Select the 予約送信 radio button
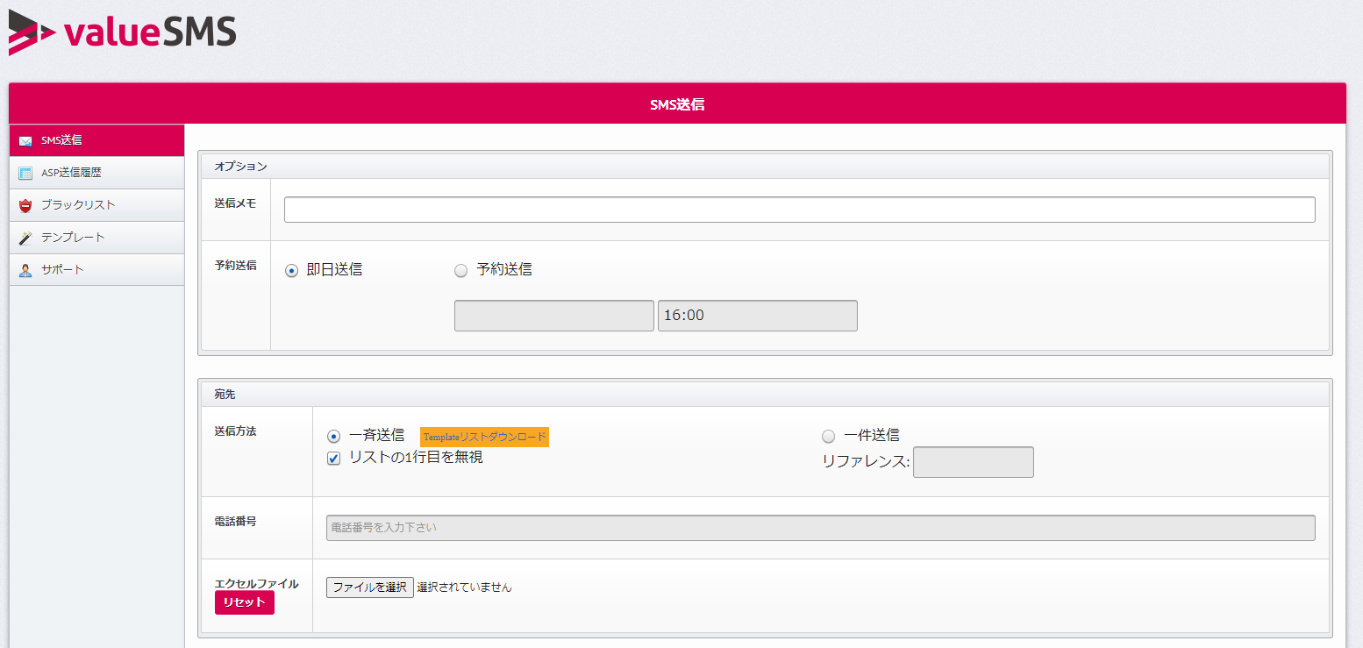The image size is (1363, 648). point(461,271)
